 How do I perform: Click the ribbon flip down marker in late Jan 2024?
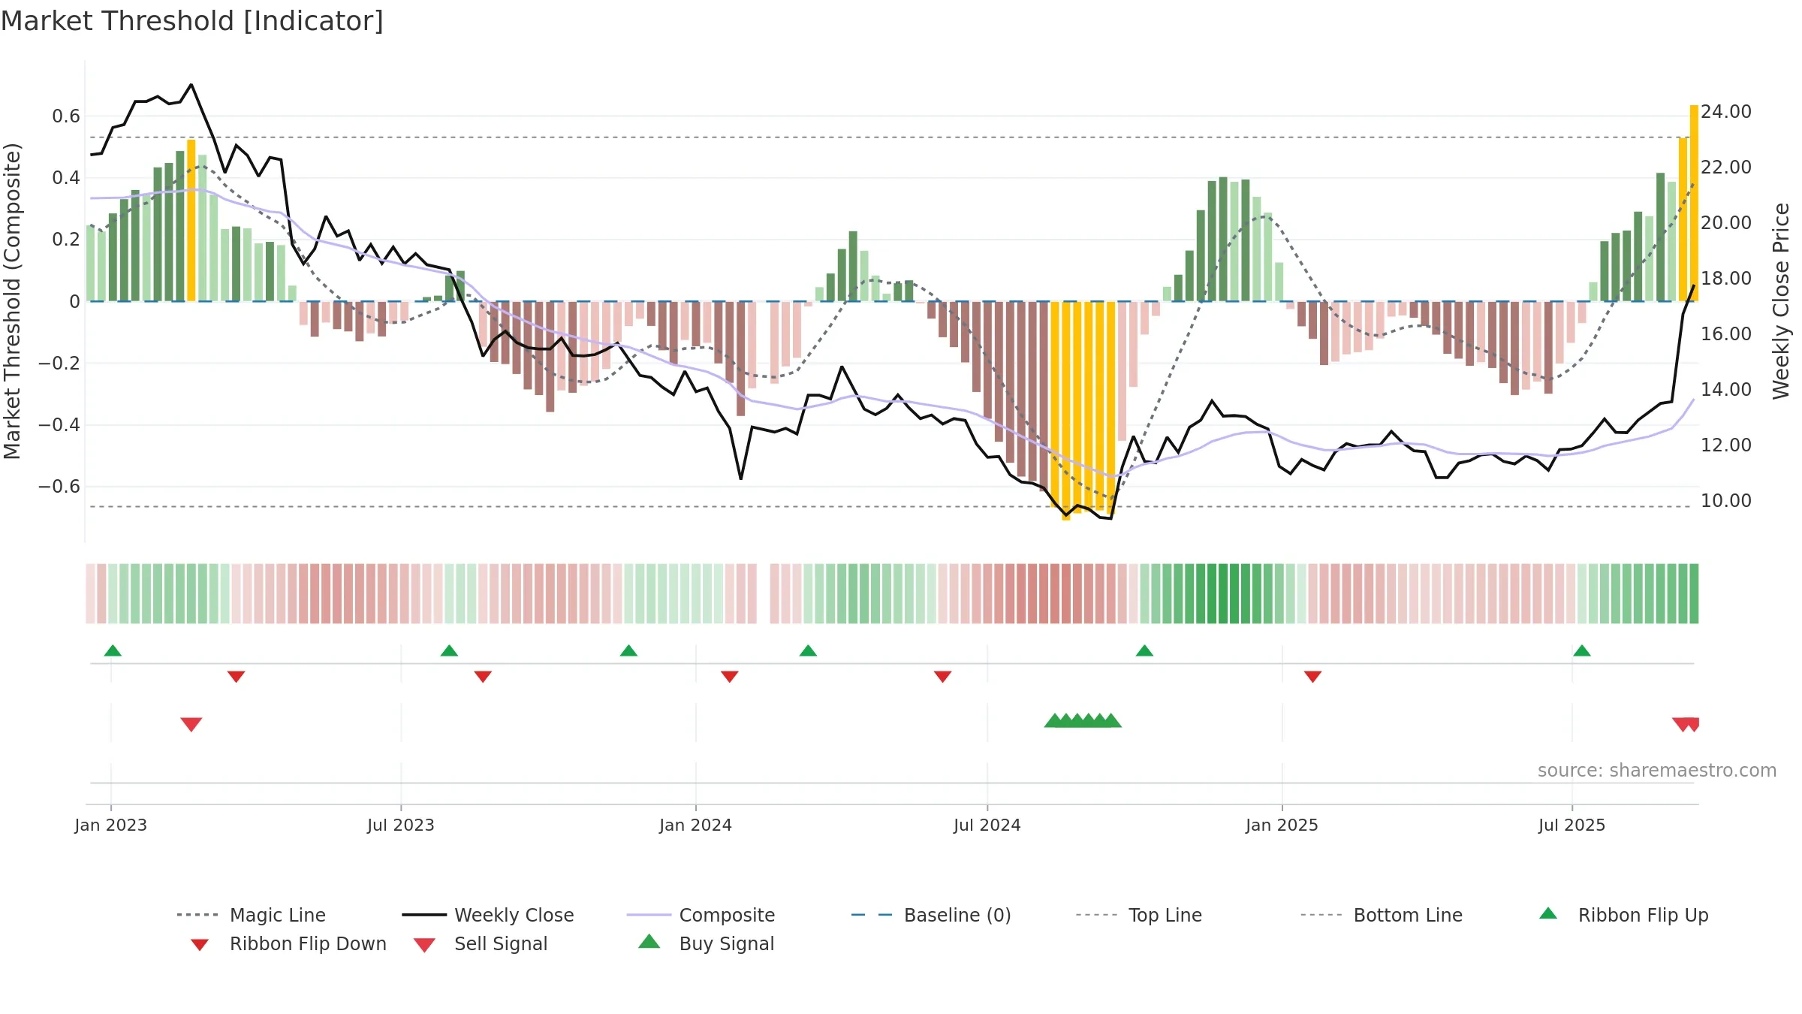730,677
